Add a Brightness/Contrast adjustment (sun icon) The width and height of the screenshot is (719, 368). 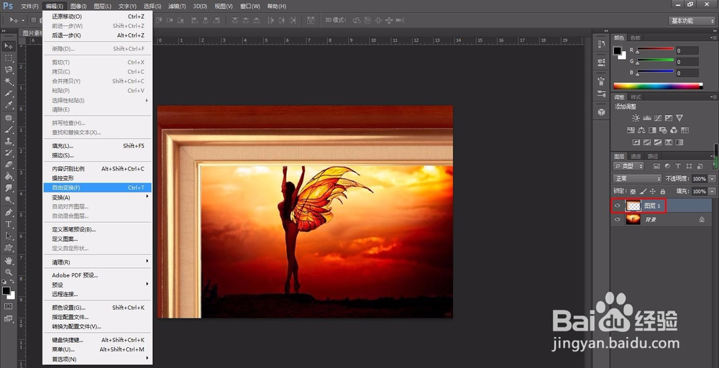point(636,118)
